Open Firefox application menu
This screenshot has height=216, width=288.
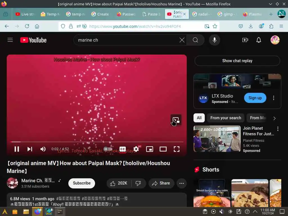[x=281, y=26]
